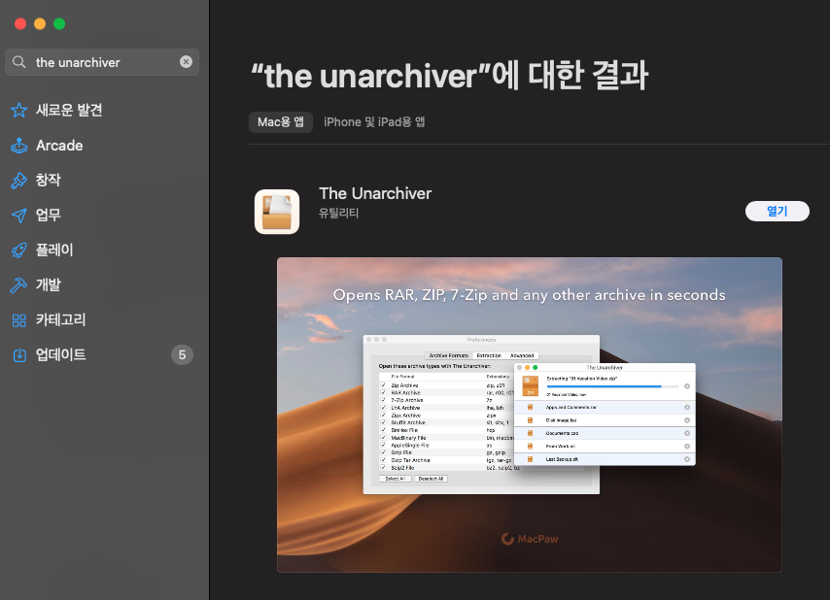This screenshot has height=600, width=830.
Task: Go to 새로운 발견 section
Action: (x=69, y=110)
